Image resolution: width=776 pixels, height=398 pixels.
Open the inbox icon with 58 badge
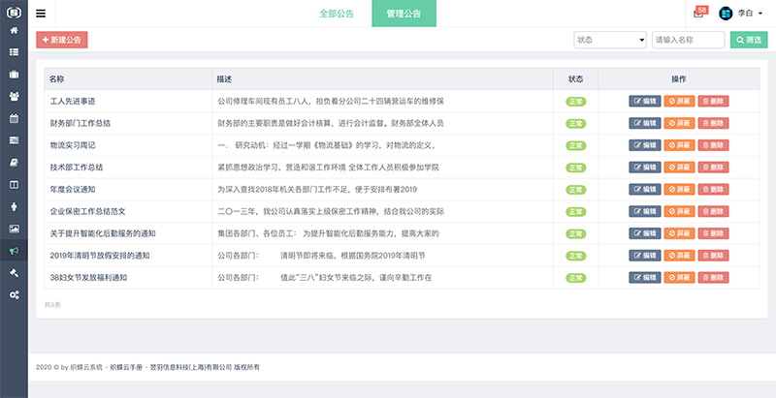[698, 14]
